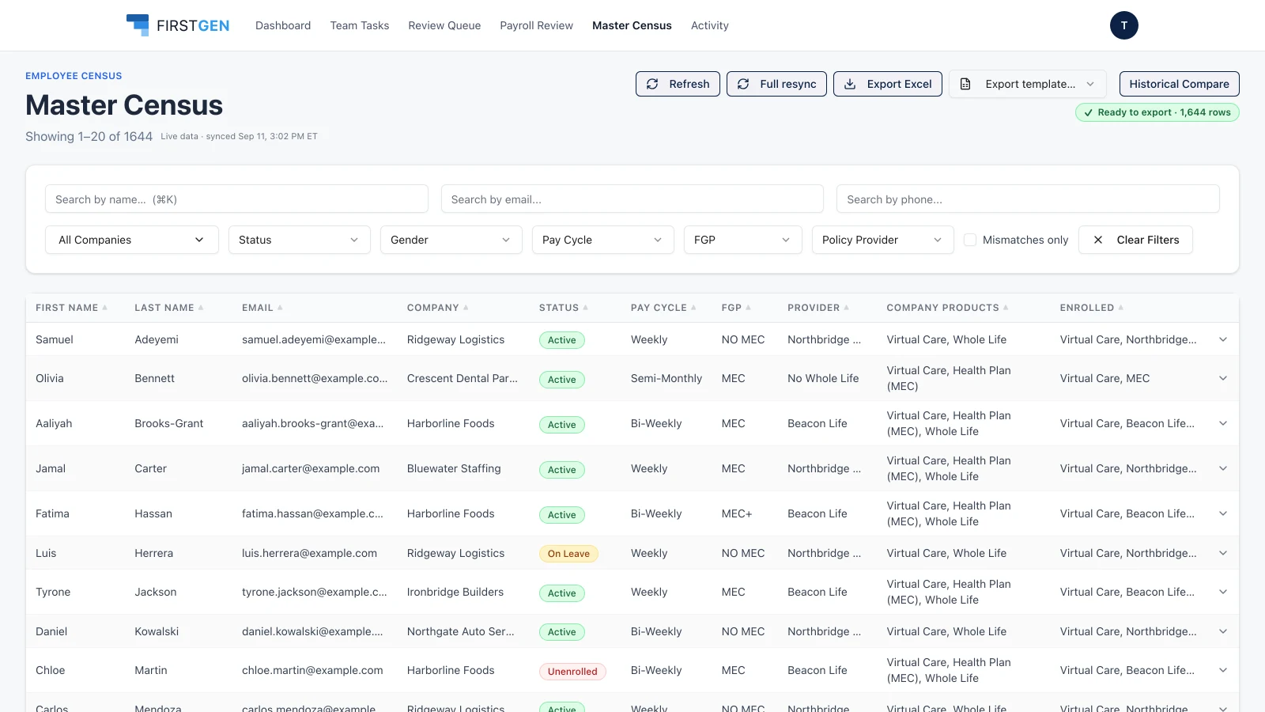Sort by Enrolled column arrow

click(1120, 308)
